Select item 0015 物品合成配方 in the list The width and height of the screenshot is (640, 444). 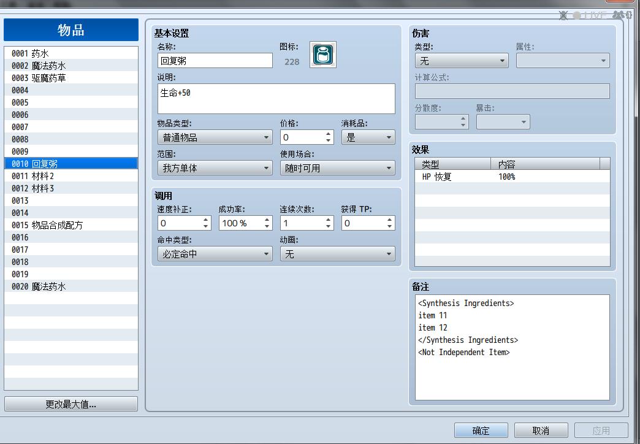71,224
